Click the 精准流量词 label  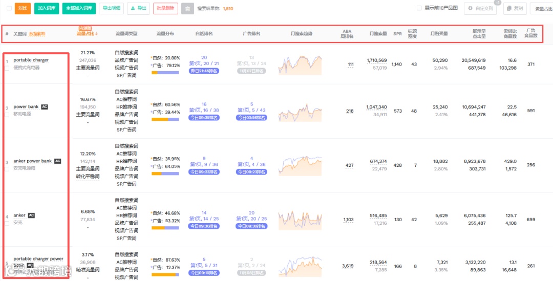(x=88, y=270)
